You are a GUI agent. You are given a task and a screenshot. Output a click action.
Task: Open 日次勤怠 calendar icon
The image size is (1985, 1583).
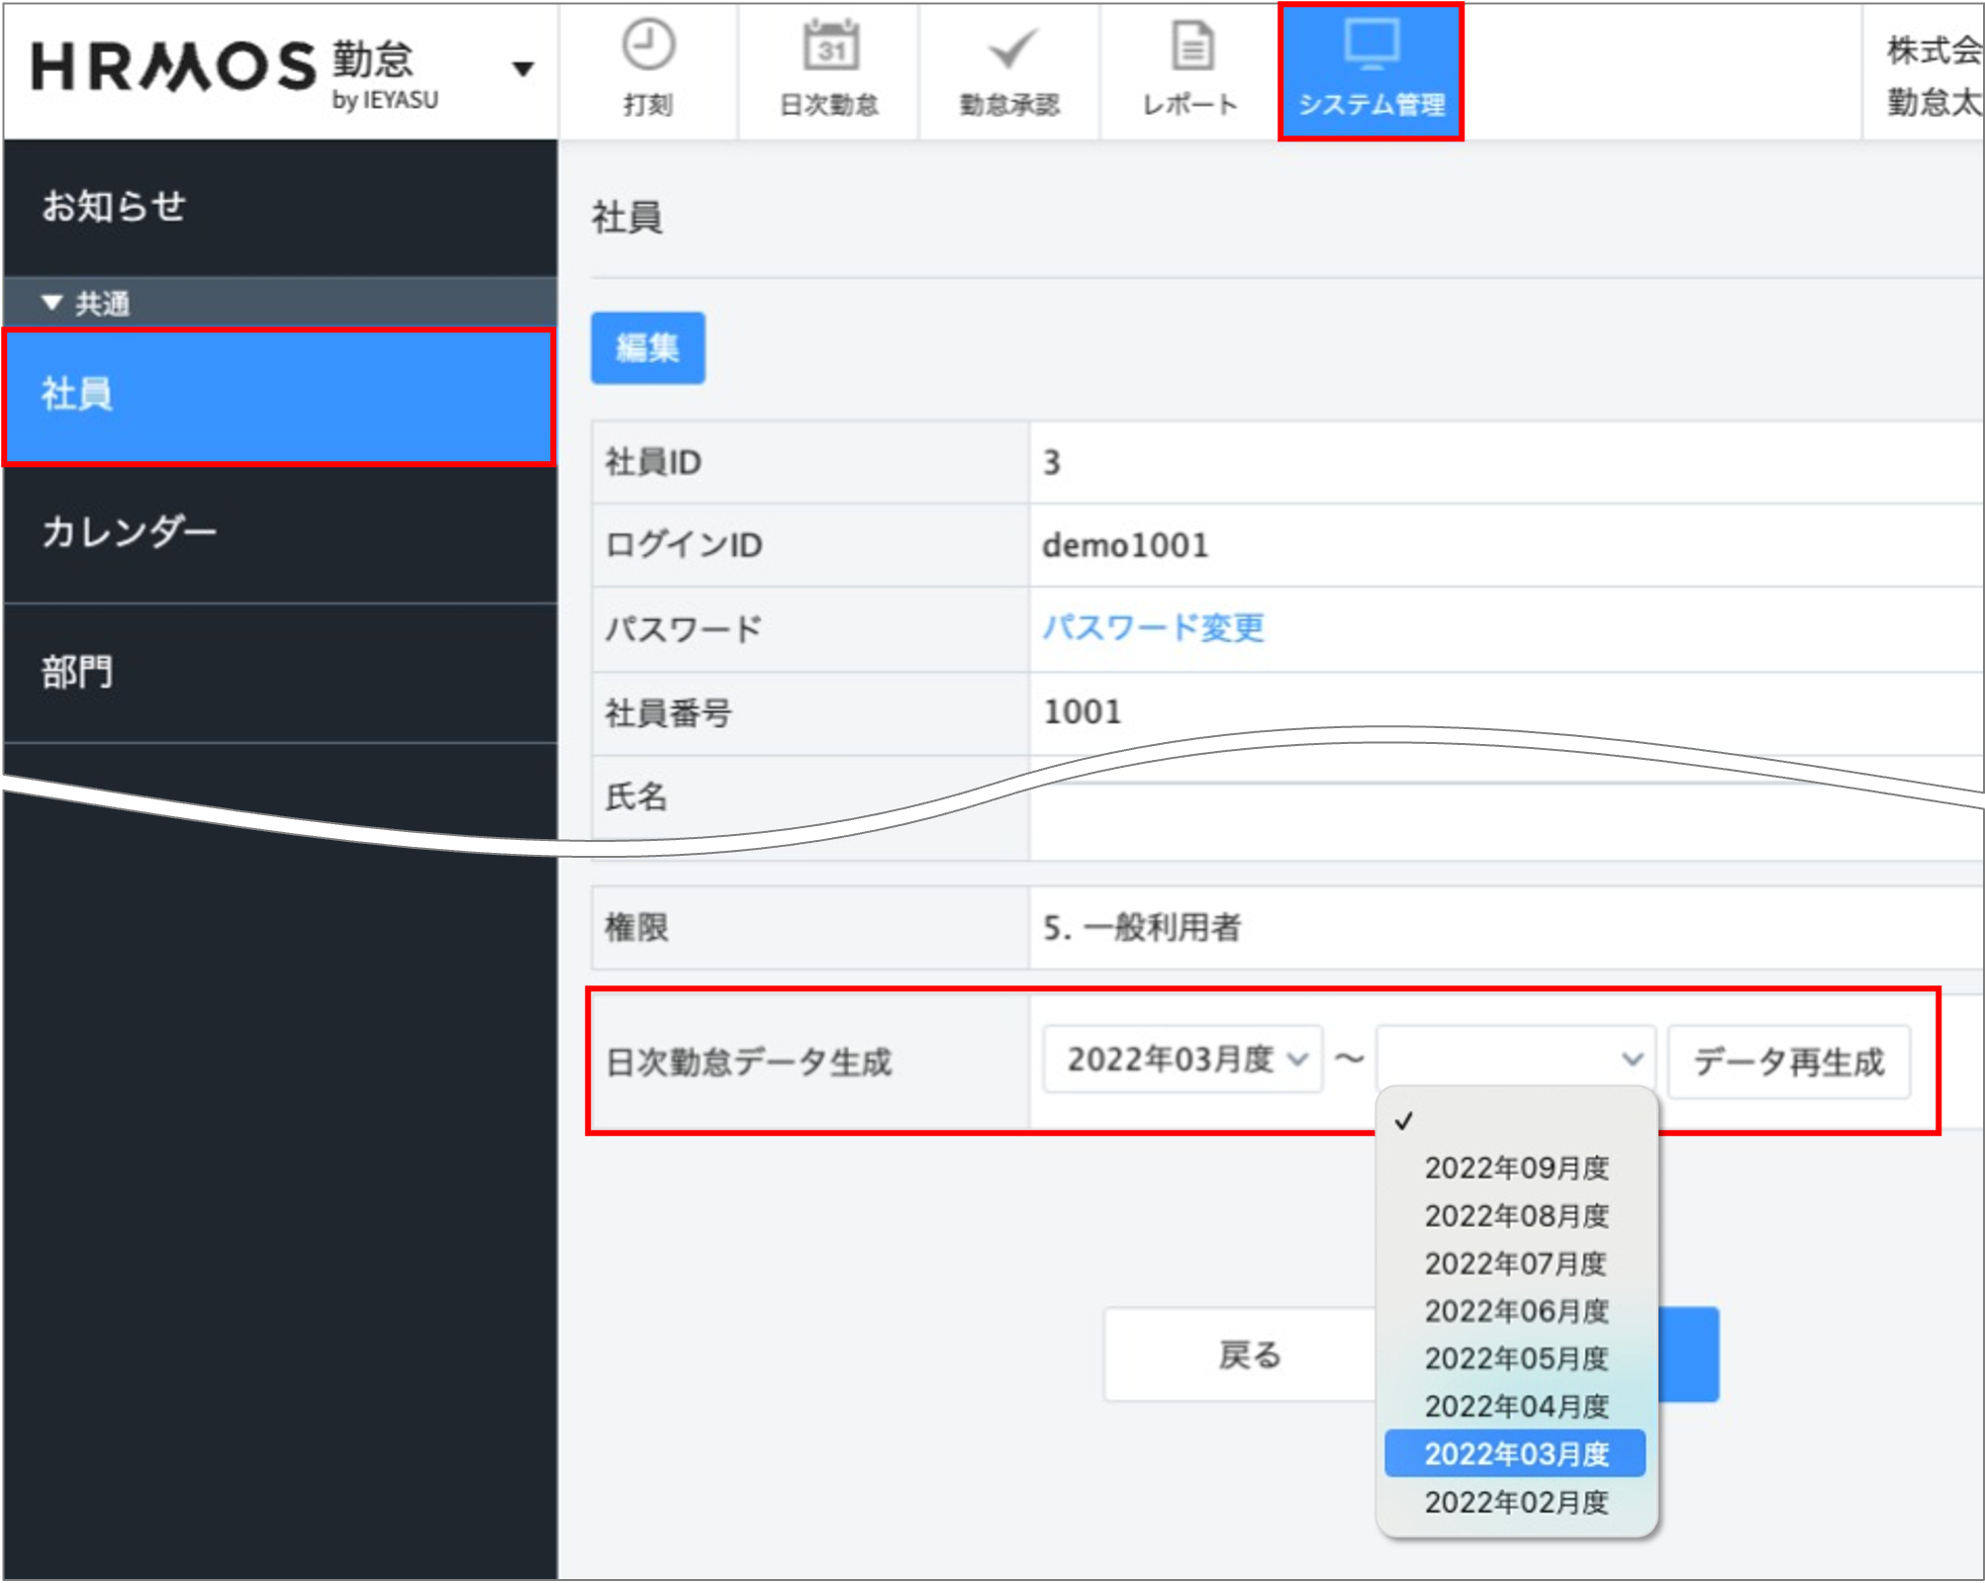[830, 47]
